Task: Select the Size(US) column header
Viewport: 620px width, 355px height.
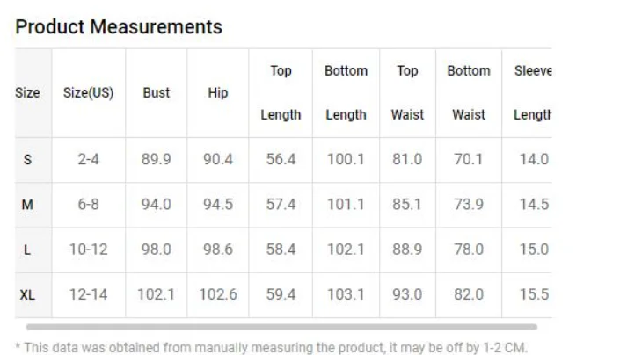Action: click(89, 93)
